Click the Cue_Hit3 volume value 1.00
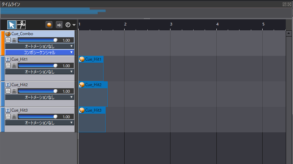Viewport: 293px width, 164px height. tap(66, 117)
